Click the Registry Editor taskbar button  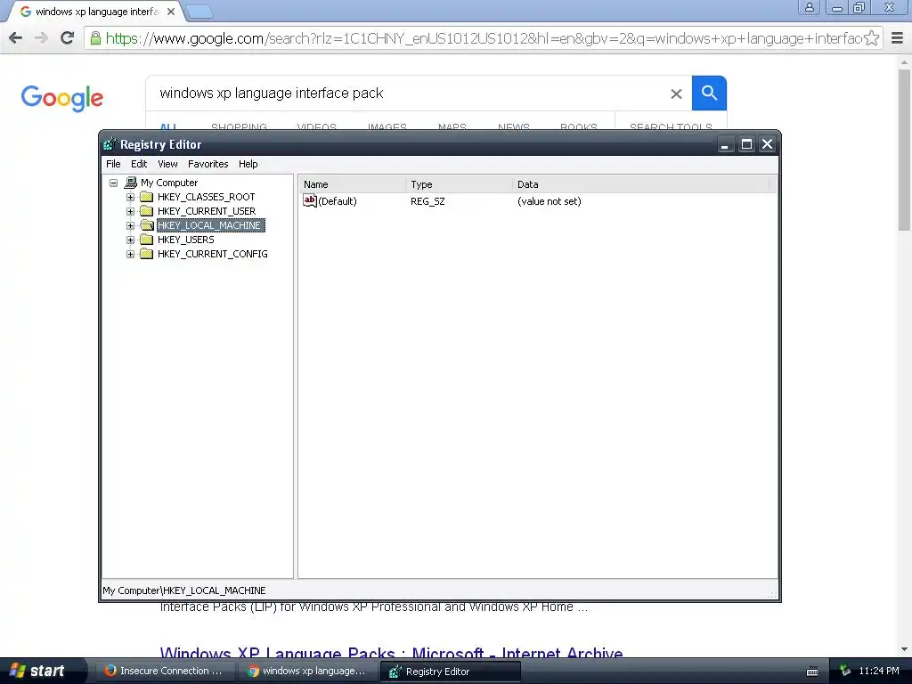(x=450, y=672)
